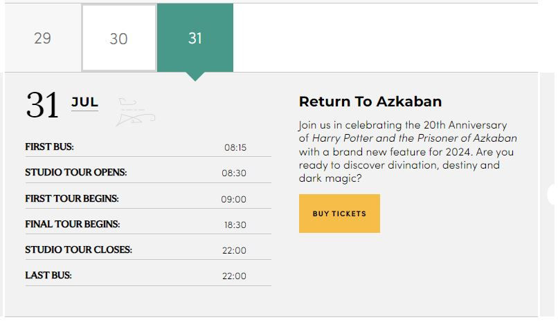Click the 08:15 first bus time
The image size is (558, 322).
click(235, 147)
